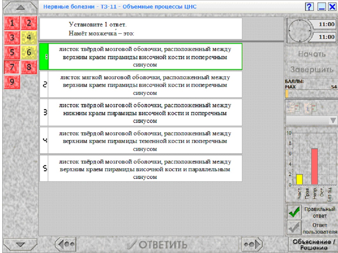Select answer option number 2 marker
Screen dimensions: 338x253
coord(44,85)
